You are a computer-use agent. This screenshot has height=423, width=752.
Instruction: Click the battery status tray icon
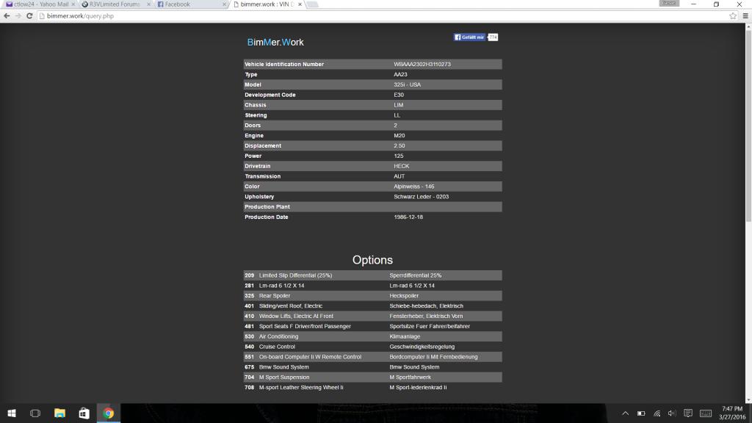pos(641,413)
